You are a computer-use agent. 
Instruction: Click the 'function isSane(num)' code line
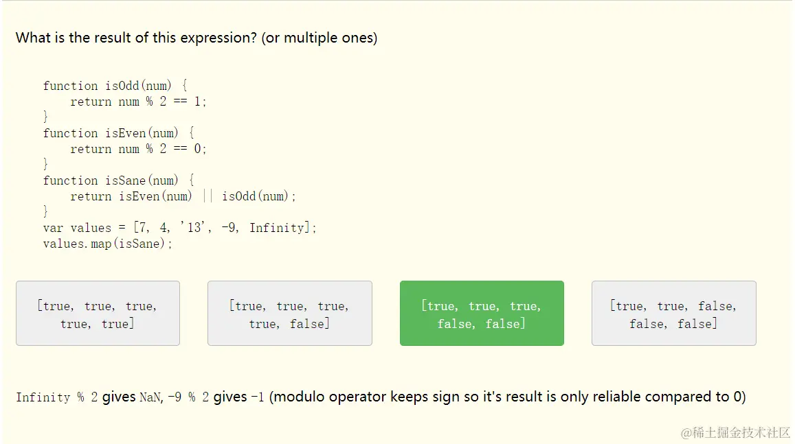pyautogui.click(x=119, y=180)
